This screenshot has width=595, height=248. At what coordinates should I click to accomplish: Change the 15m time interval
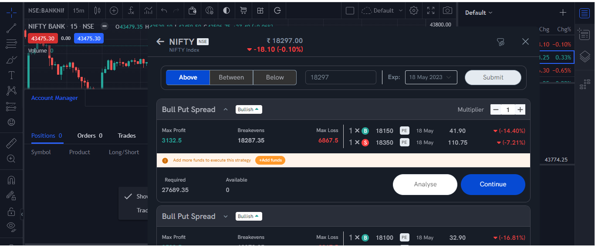[x=78, y=10]
